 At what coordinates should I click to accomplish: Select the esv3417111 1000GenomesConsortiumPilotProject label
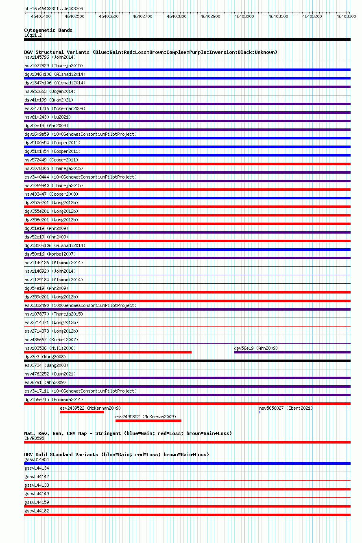(81, 391)
